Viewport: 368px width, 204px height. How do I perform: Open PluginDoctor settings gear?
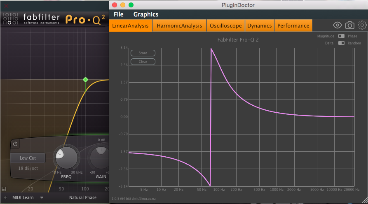(362, 25)
